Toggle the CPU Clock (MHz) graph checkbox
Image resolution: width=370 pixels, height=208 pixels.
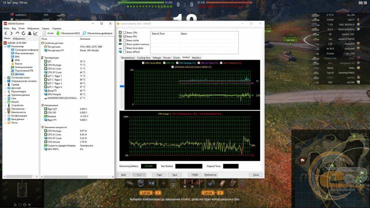(143, 63)
